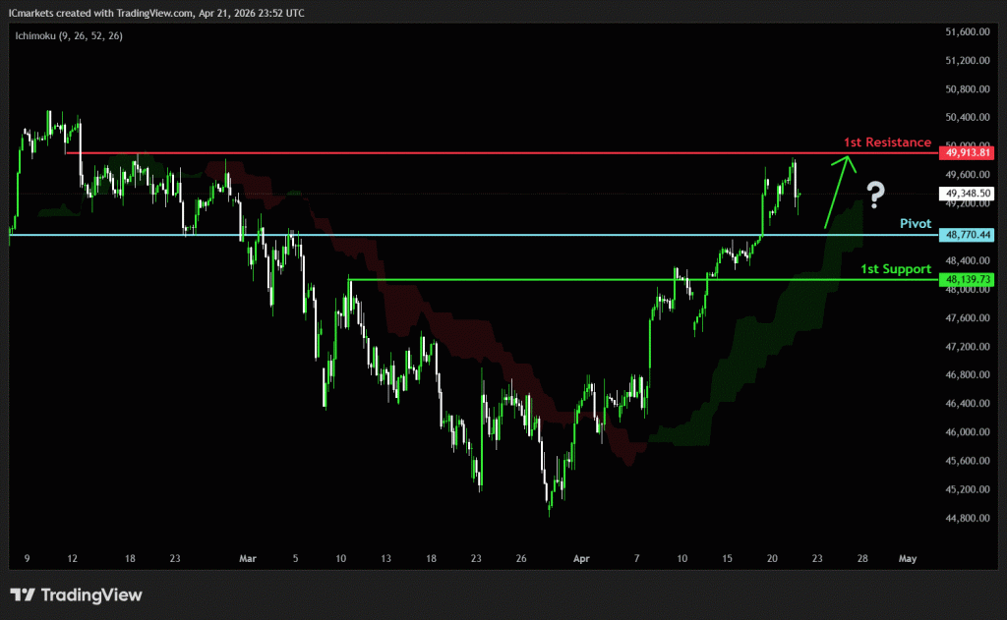Select the green 48,139.73 price tag
This screenshot has width=1007, height=620.
[x=968, y=280]
